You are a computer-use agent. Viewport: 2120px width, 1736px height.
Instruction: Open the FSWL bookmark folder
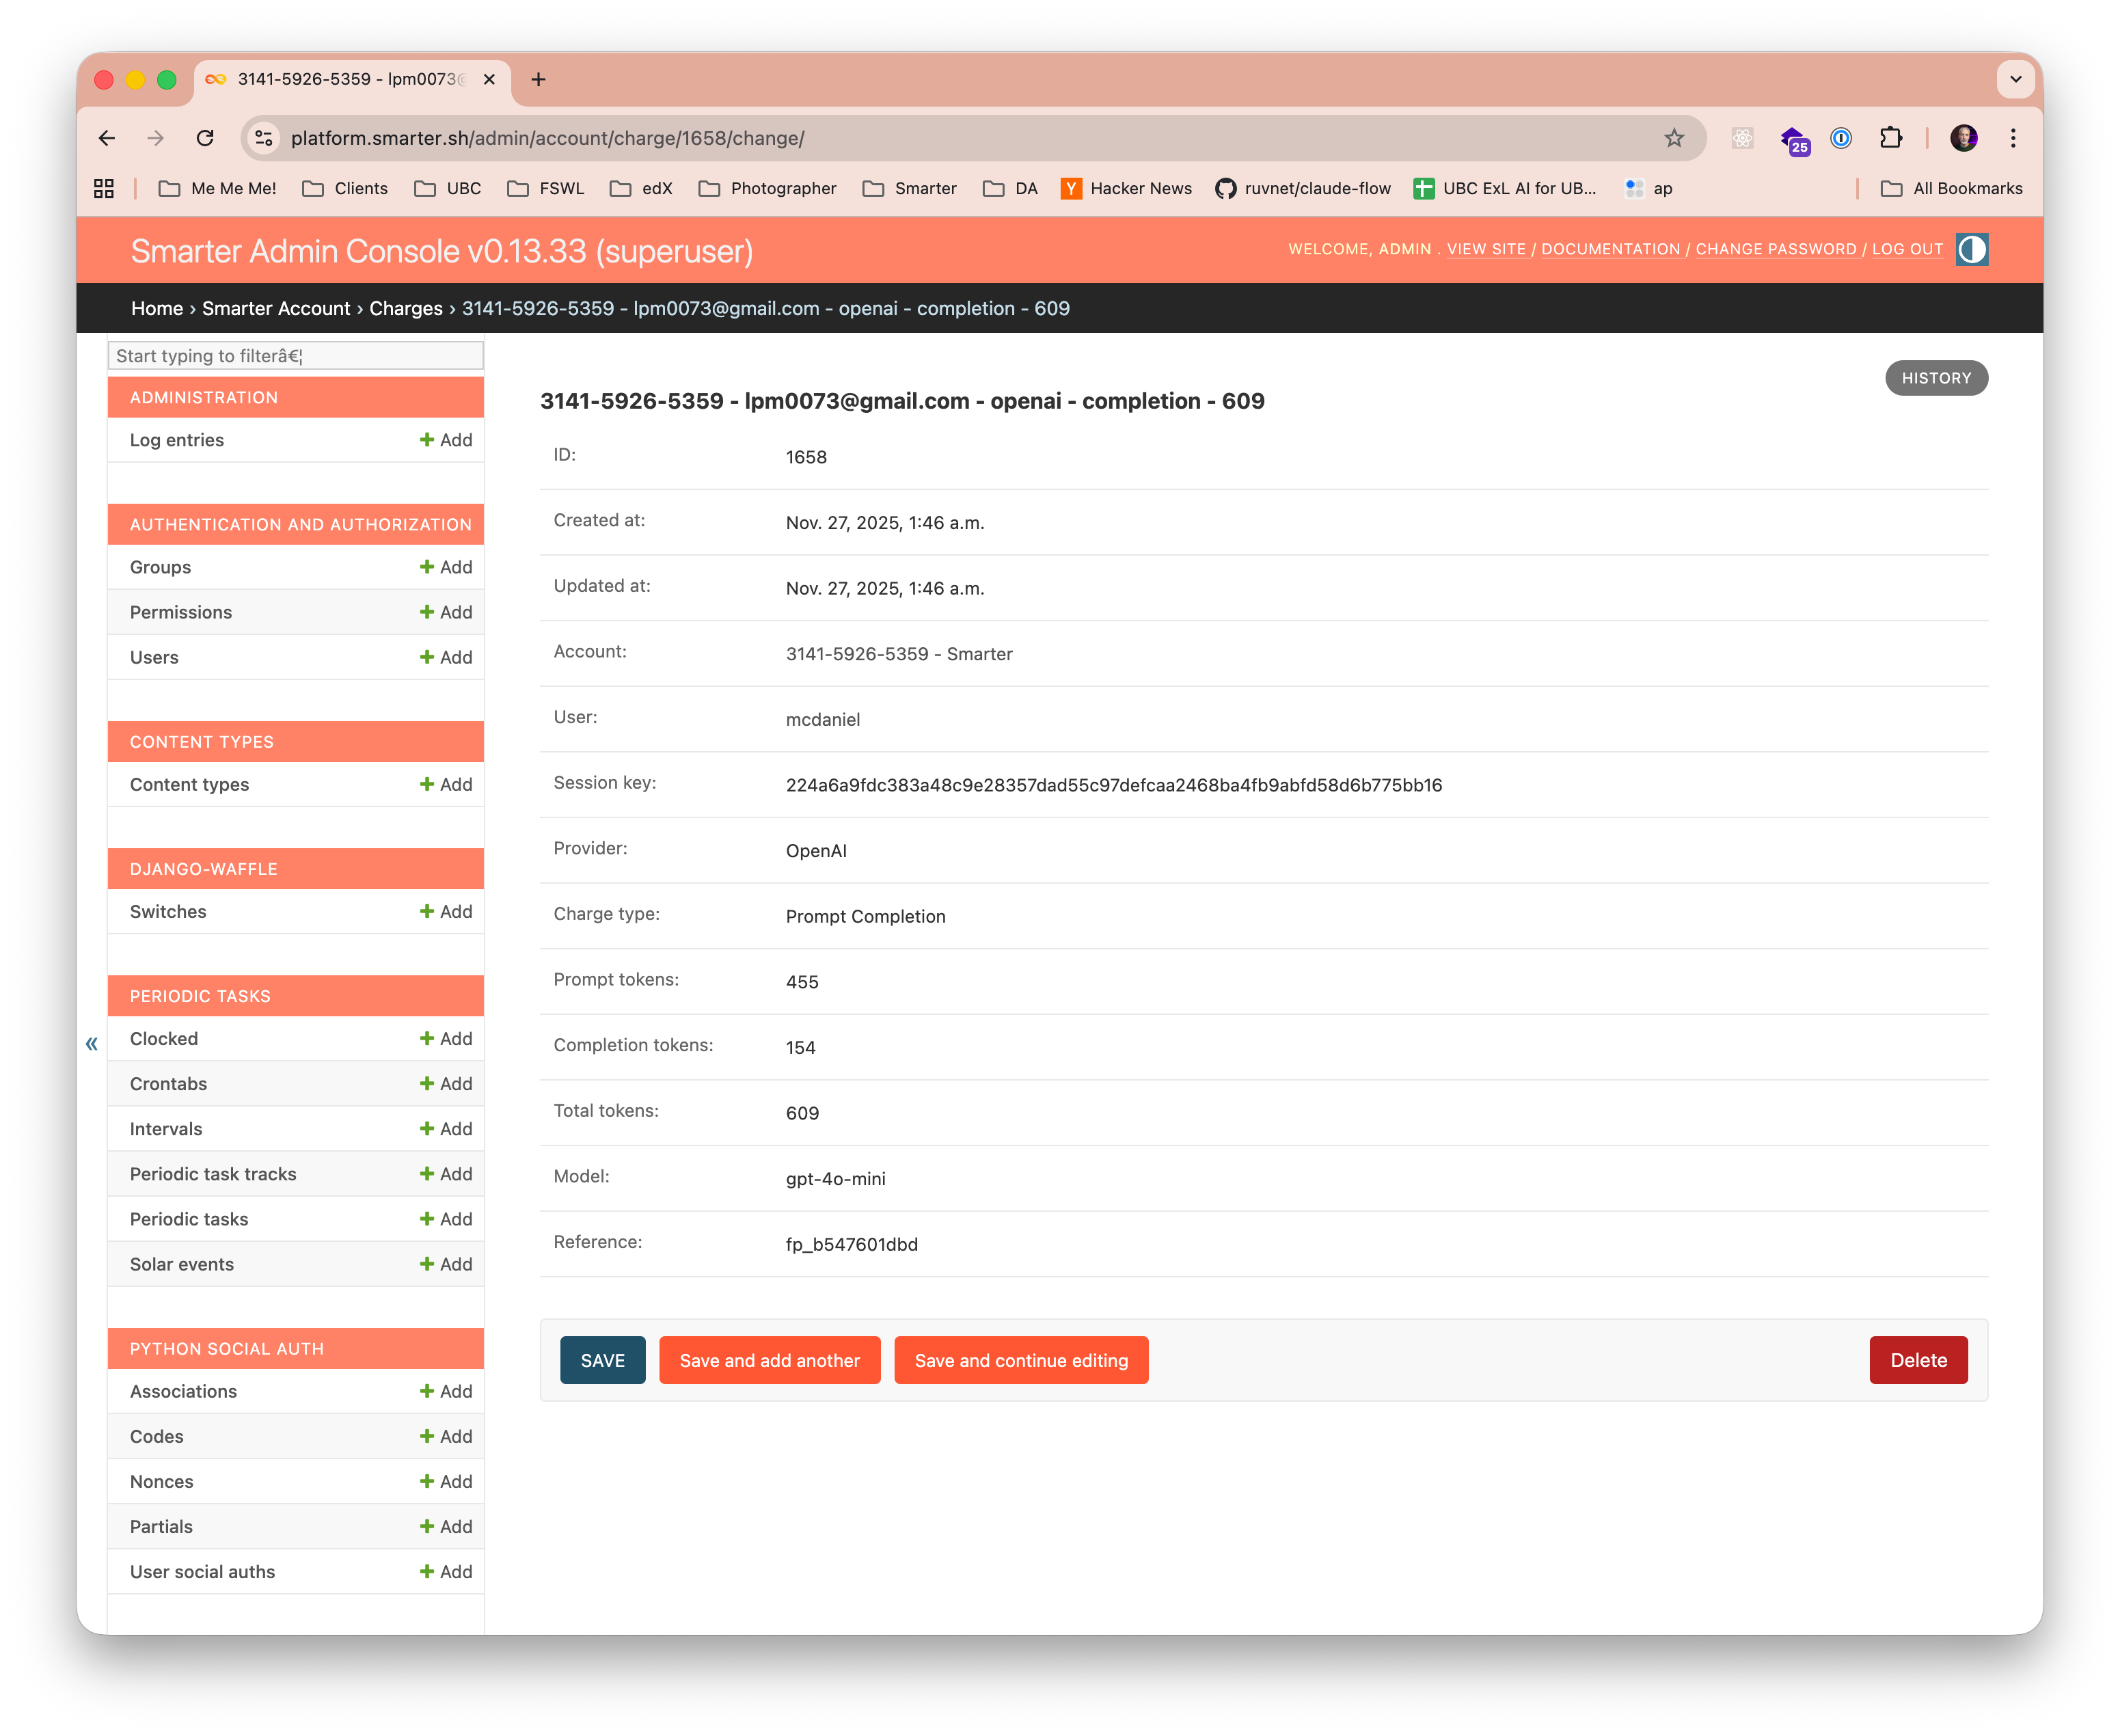point(545,188)
